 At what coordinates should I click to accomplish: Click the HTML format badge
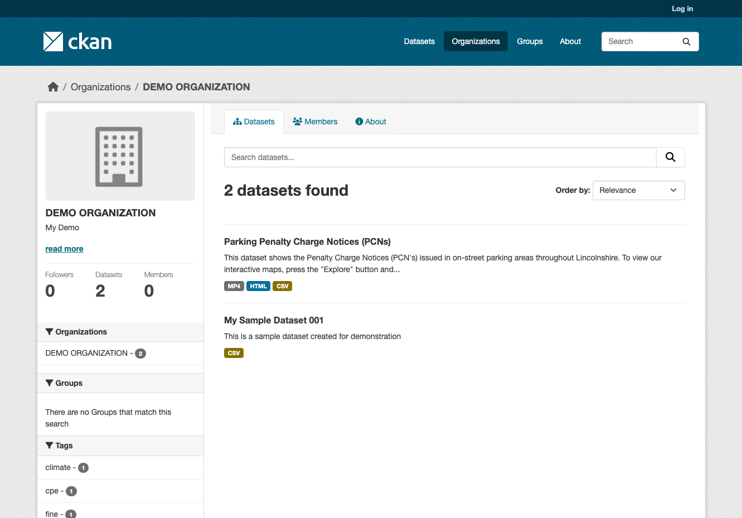point(258,286)
